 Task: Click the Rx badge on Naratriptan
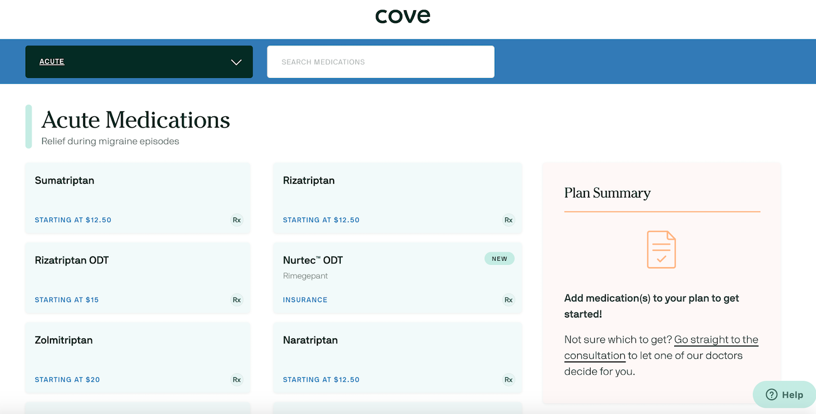[508, 379]
